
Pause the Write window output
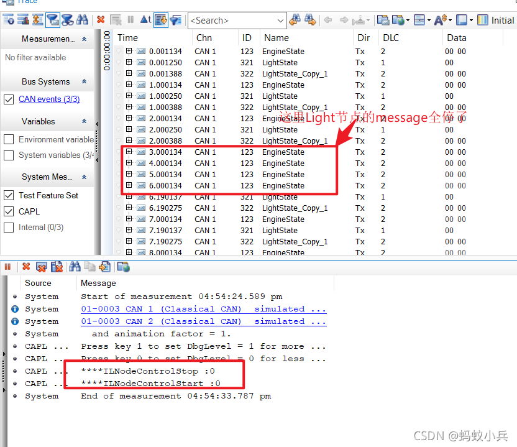point(7,267)
